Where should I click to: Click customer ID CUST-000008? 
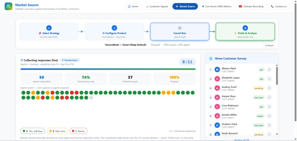click(228, 109)
